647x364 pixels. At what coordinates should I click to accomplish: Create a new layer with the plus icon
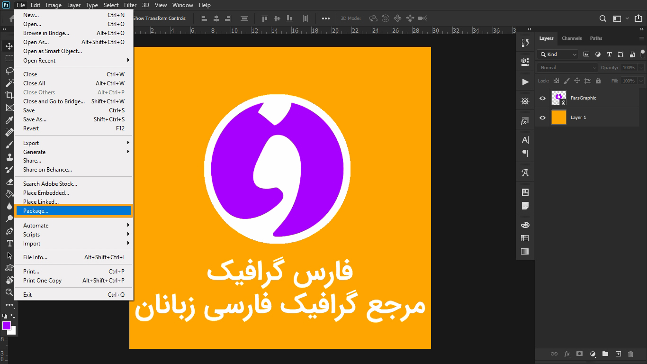click(x=619, y=354)
